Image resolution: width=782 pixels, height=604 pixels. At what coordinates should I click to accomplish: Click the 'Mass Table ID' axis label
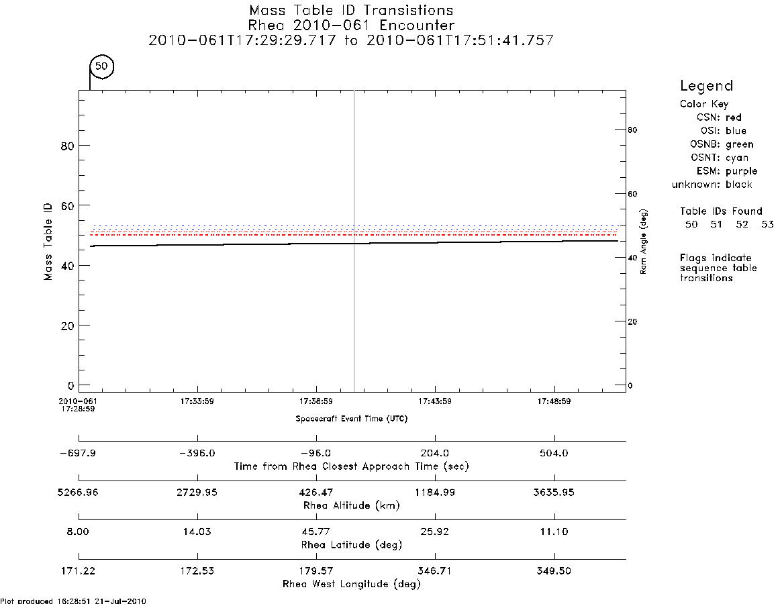(48, 242)
